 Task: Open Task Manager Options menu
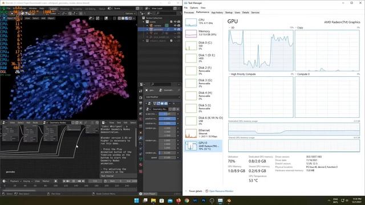pyautogui.click(x=194, y=7)
